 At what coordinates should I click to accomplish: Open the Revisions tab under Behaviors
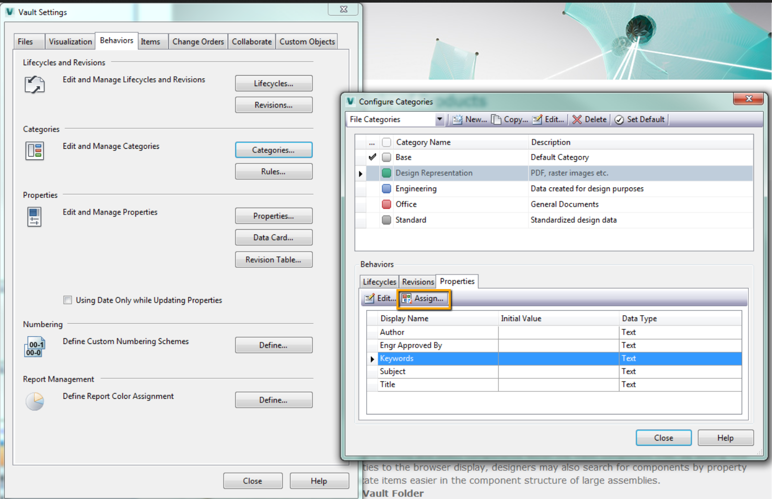(x=417, y=281)
